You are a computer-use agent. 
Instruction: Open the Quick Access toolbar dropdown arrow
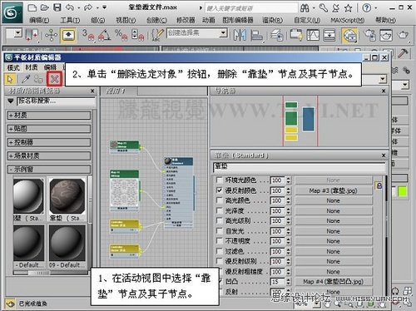pyautogui.click(x=105, y=7)
